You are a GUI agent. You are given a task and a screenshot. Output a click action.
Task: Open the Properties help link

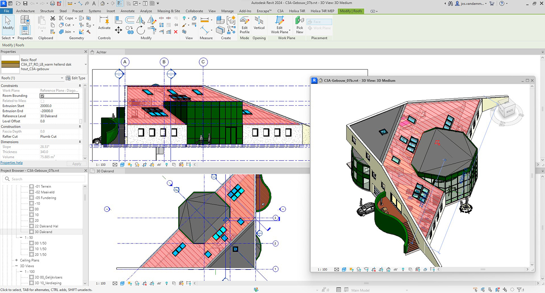pyautogui.click(x=11, y=163)
